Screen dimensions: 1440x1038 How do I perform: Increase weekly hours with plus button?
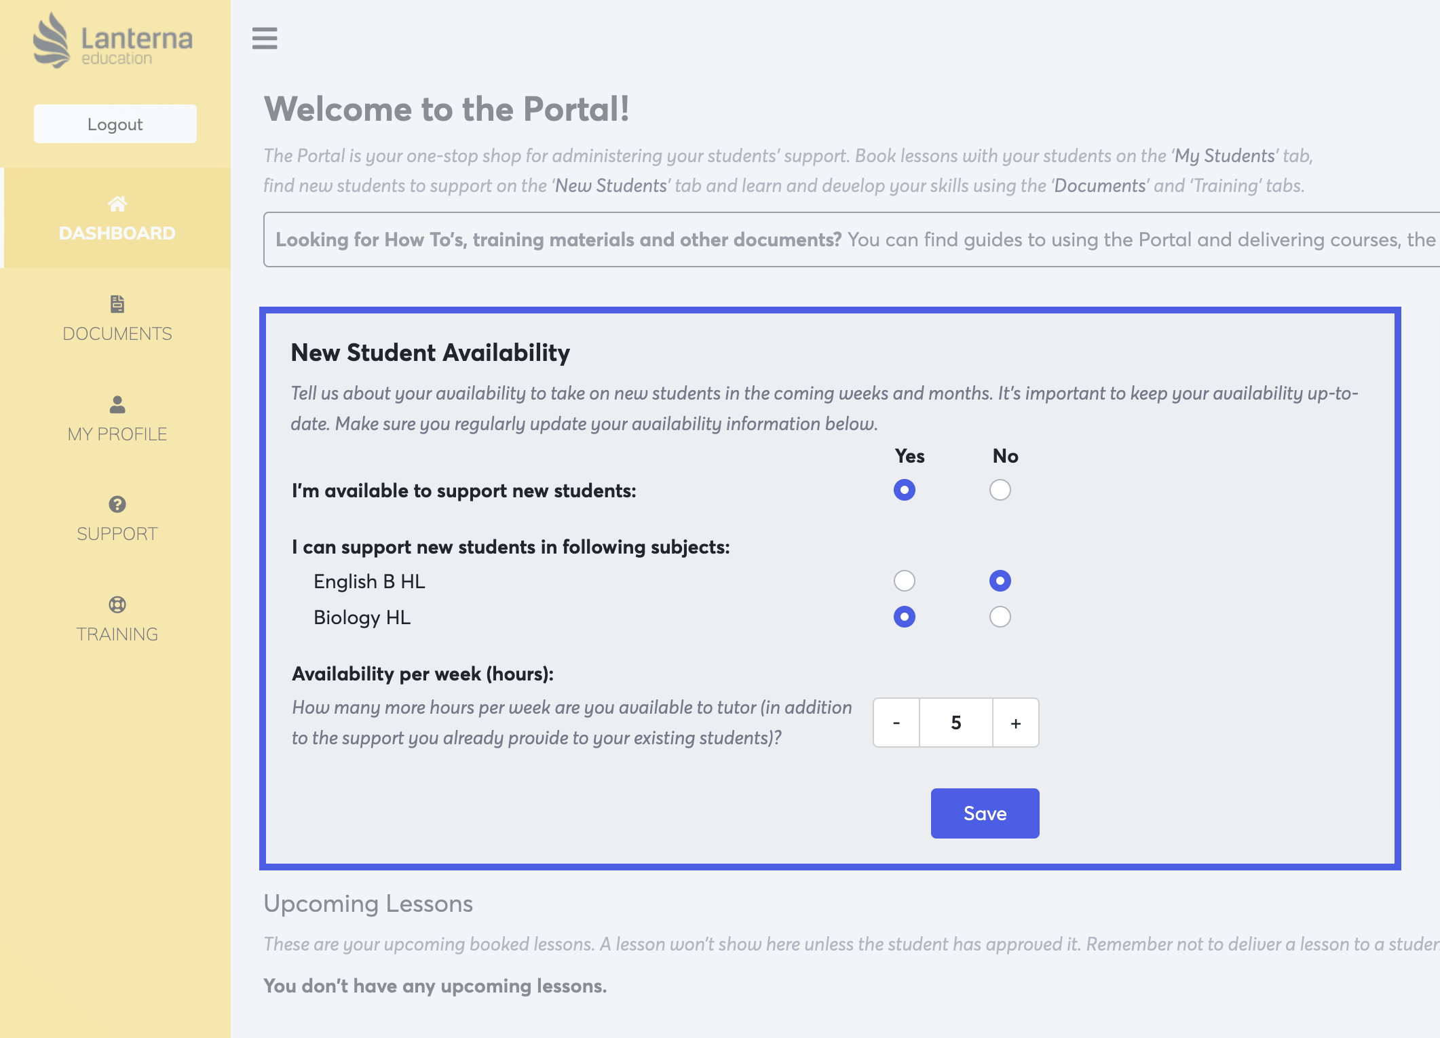pyautogui.click(x=1016, y=723)
